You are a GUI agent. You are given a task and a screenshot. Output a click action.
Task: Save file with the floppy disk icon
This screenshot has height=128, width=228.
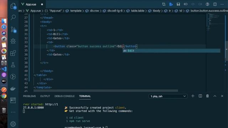pos(178,4)
